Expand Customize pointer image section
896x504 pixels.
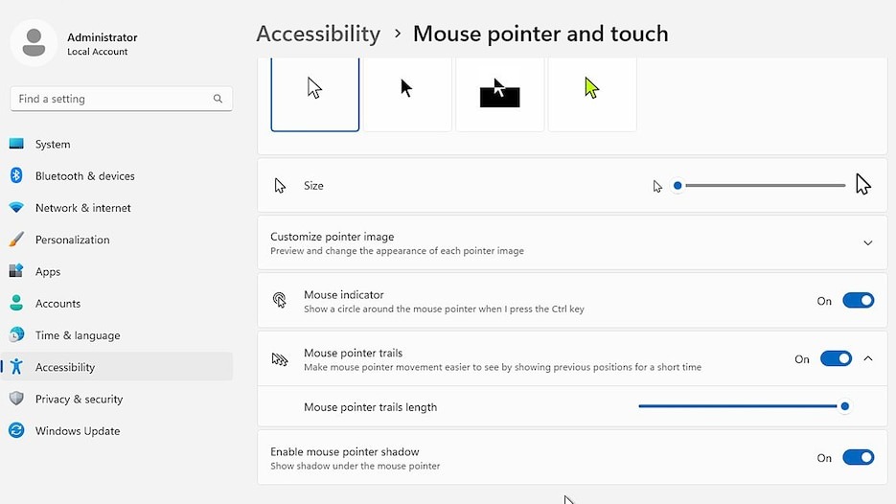click(572, 242)
